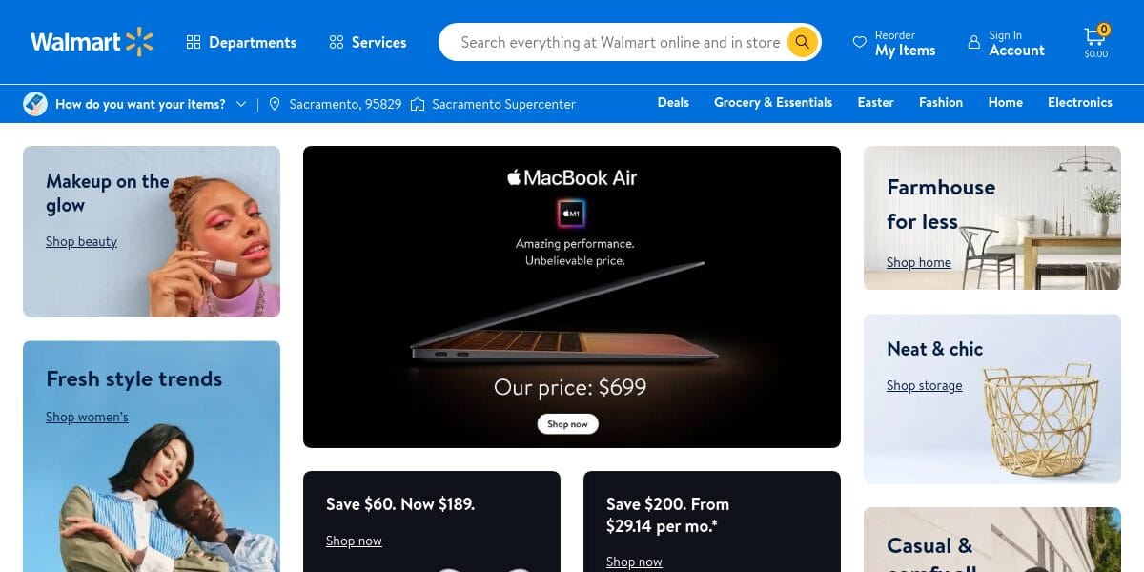The image size is (1144, 572).
Task: Focus the Walmart search input field
Action: point(620,42)
